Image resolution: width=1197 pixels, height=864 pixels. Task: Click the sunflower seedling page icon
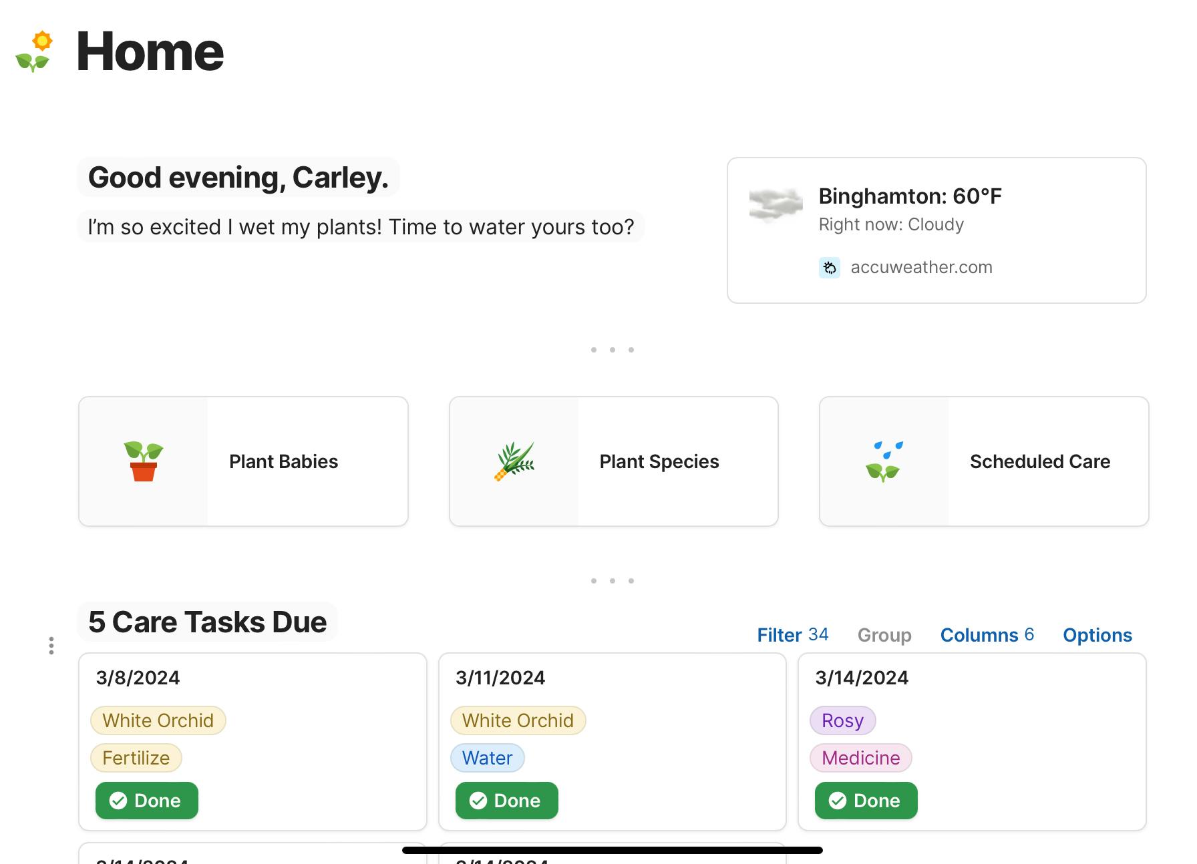[34, 51]
